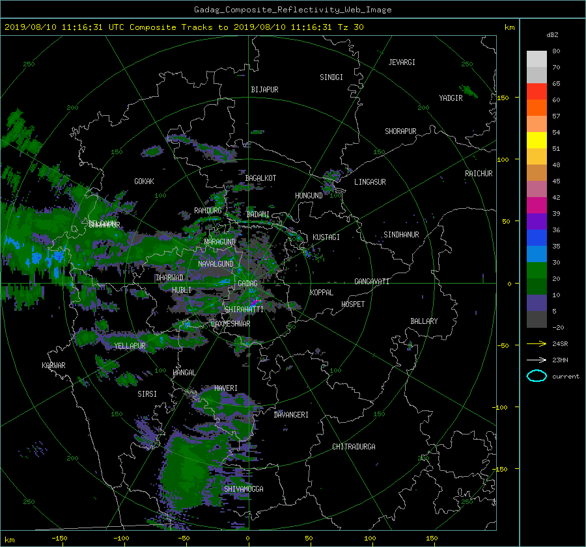
Task: Select the red 60 dBZ color swatch
Action: (537, 92)
